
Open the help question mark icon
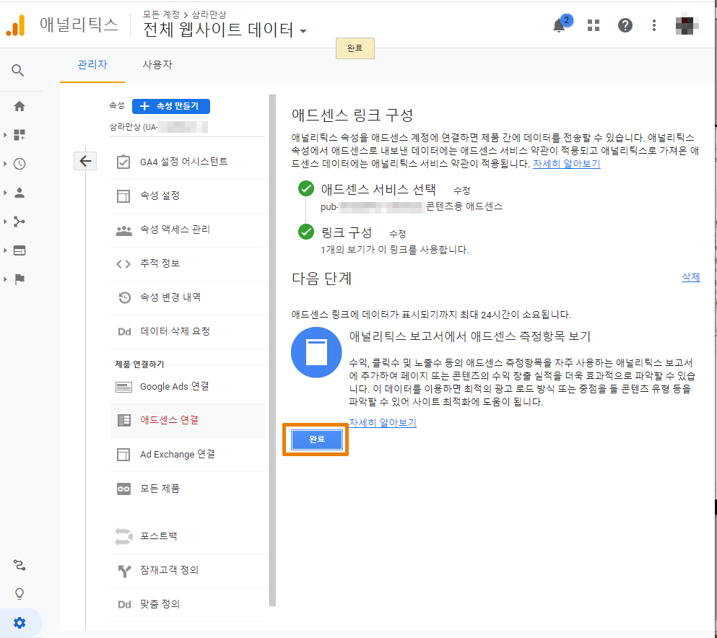point(625,25)
